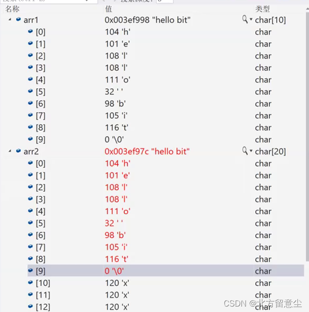Open the magnifier text visualizer for arr1

pos(245,20)
